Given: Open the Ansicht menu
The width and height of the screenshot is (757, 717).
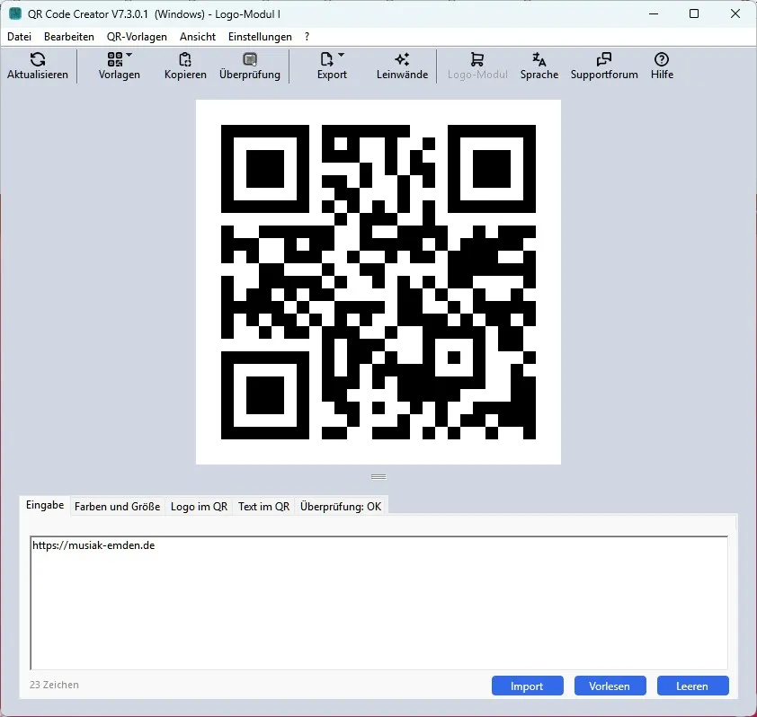Looking at the screenshot, I should pos(198,37).
